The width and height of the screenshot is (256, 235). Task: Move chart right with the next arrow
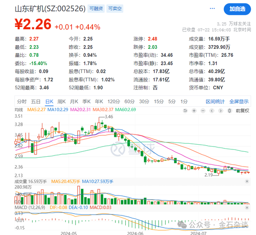pyautogui.click(x=221, y=111)
